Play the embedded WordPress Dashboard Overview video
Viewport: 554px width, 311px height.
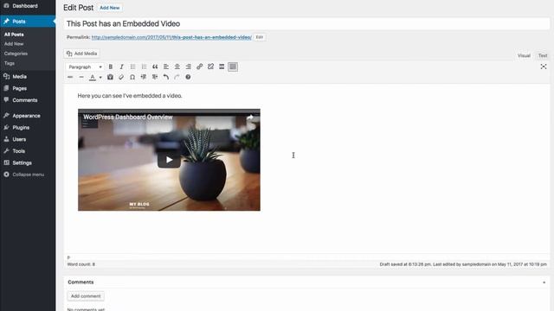pyautogui.click(x=170, y=160)
